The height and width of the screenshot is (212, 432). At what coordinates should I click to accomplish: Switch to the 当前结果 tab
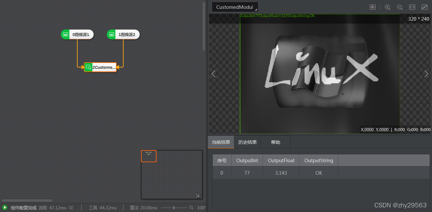point(221,142)
